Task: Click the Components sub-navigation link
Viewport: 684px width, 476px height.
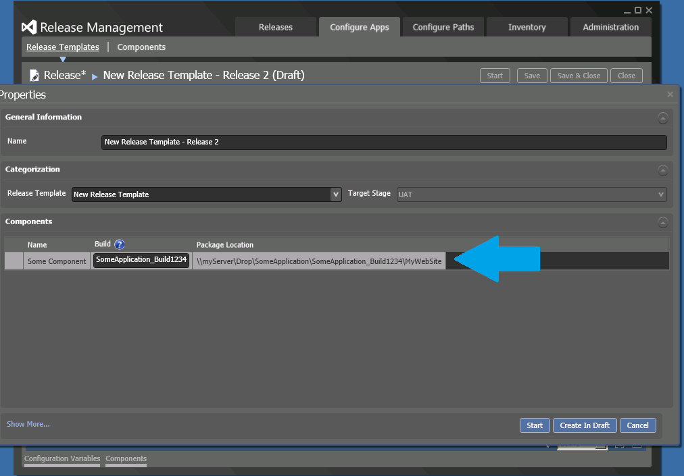Action: pyautogui.click(x=141, y=47)
